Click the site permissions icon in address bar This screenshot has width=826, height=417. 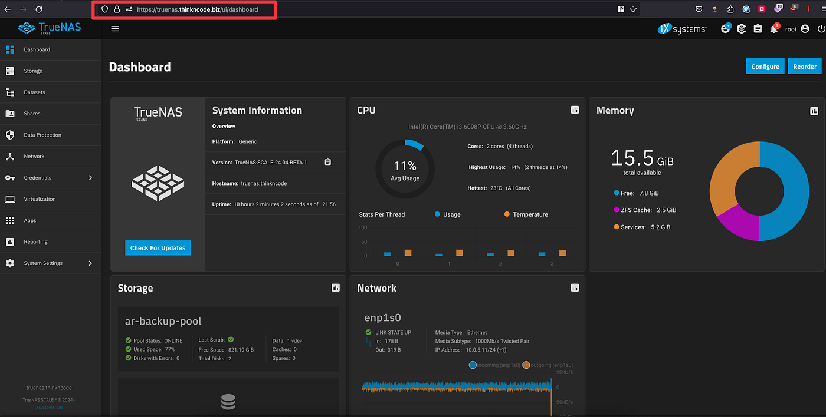(129, 9)
